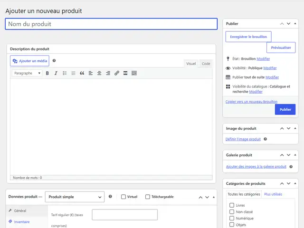This screenshot has width=304, height=228.
Task: Click Définir l'image produit link
Action: click(243, 139)
